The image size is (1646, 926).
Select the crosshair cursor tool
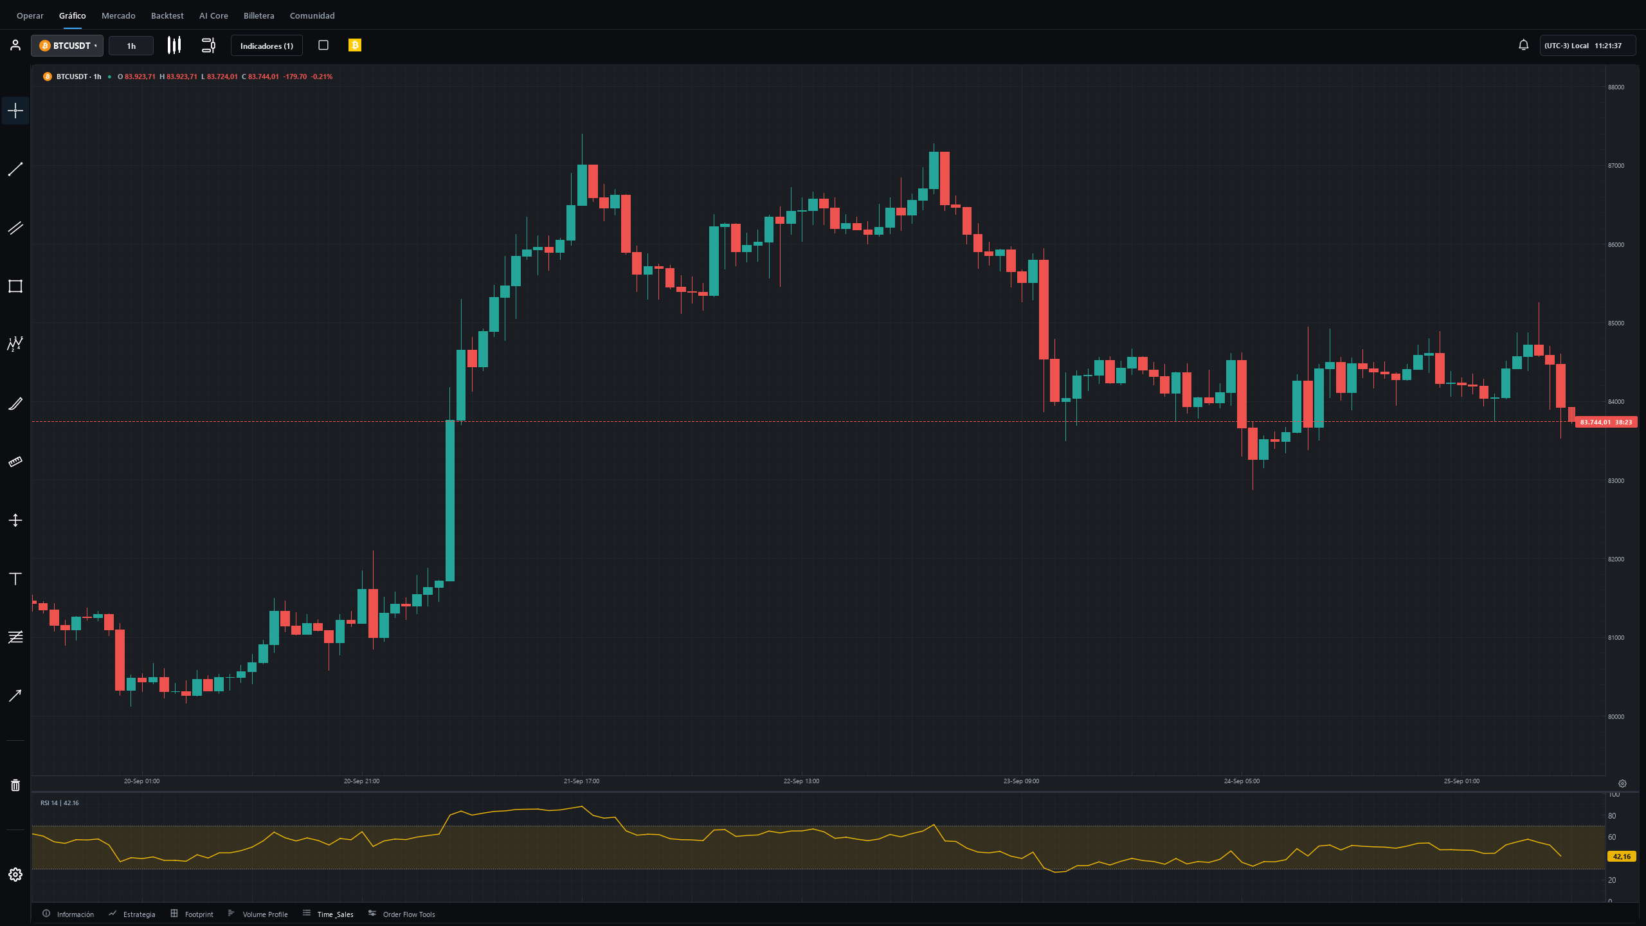pos(15,111)
